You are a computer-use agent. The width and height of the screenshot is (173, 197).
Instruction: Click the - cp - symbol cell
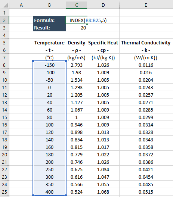point(103,50)
